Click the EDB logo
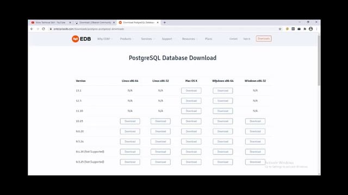The height and width of the screenshot is (195, 348). pos(81,39)
